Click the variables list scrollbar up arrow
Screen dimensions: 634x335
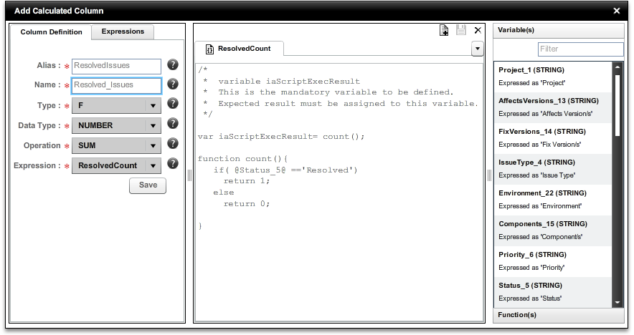point(618,67)
